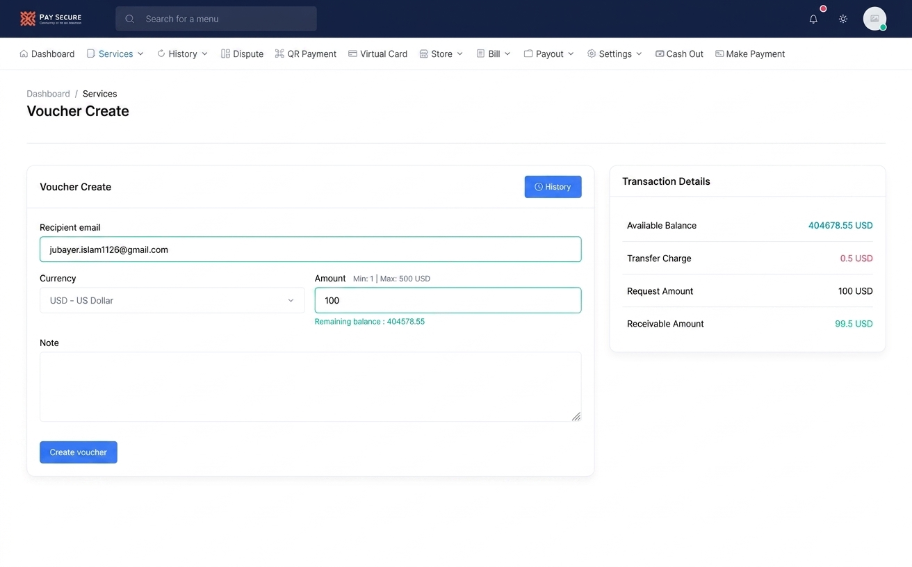Expand the Store menu chevron
The height and width of the screenshot is (567, 912).
point(459,54)
